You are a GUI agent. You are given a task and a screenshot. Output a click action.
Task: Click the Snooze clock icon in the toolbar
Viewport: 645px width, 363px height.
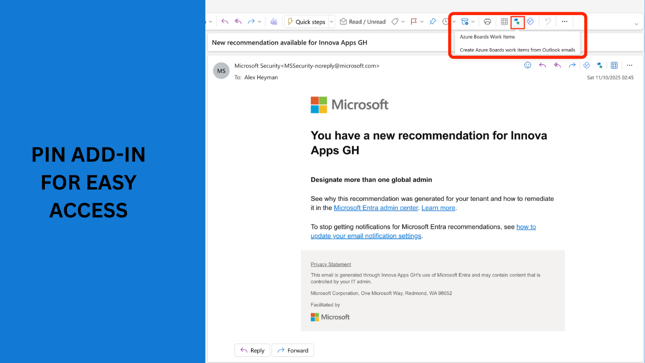pyautogui.click(x=446, y=22)
